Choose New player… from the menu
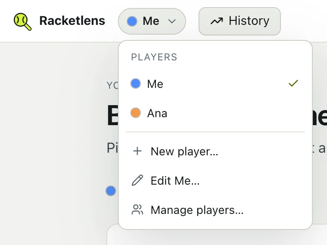The width and height of the screenshot is (327, 245). (x=215, y=151)
